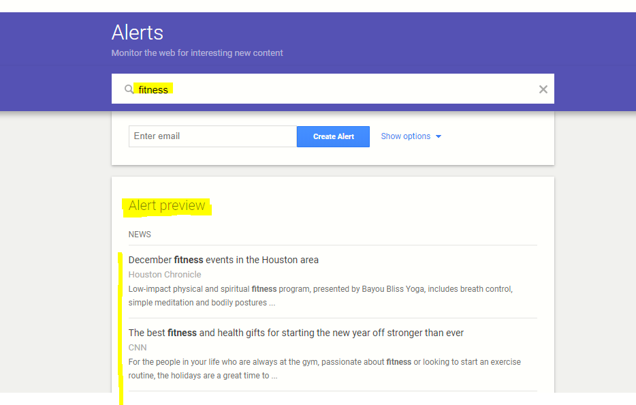636x405 pixels.
Task: Click the yellow vertical highlight beside news results
Action: (121, 327)
